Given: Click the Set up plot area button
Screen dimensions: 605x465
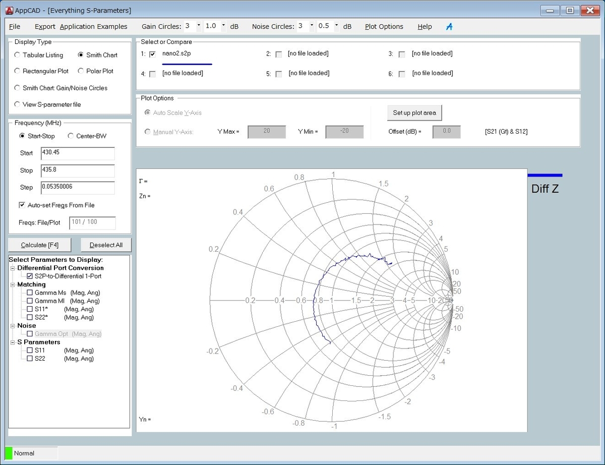Looking at the screenshot, I should (x=414, y=113).
